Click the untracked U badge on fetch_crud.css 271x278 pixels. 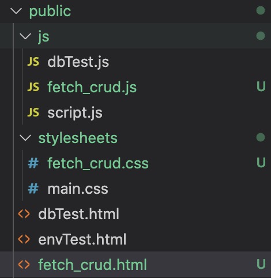pos(261,163)
